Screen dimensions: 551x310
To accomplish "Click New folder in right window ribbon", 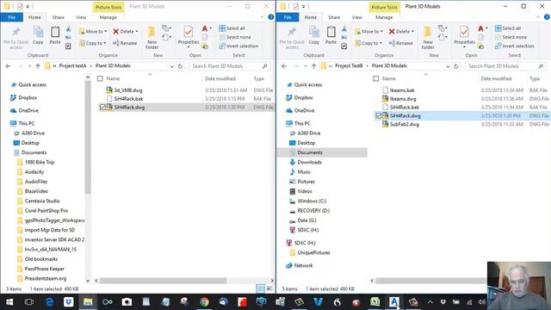I will pyautogui.click(x=428, y=37).
